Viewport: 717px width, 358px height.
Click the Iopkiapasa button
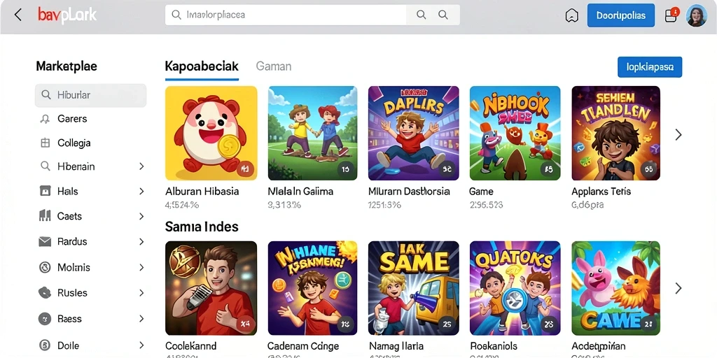(x=649, y=67)
